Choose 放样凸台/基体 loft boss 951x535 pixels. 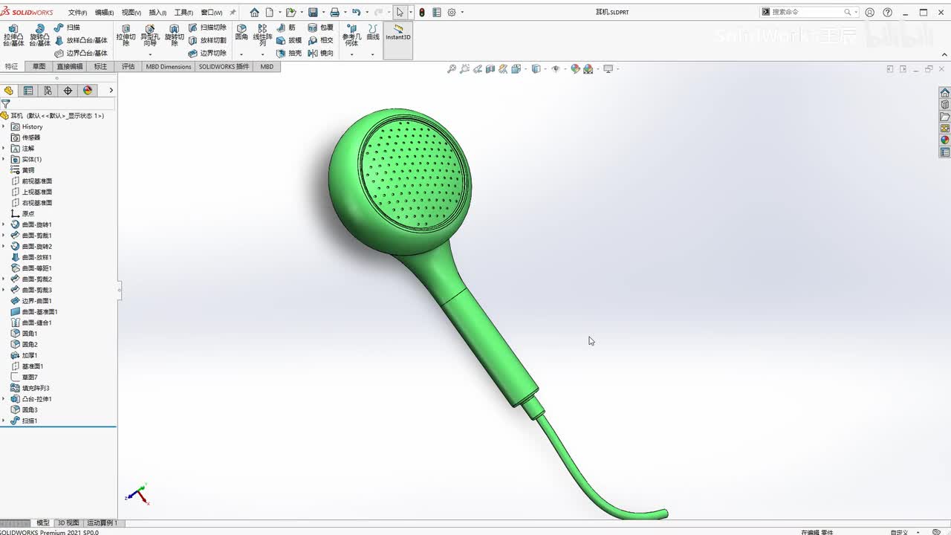[x=81, y=40]
